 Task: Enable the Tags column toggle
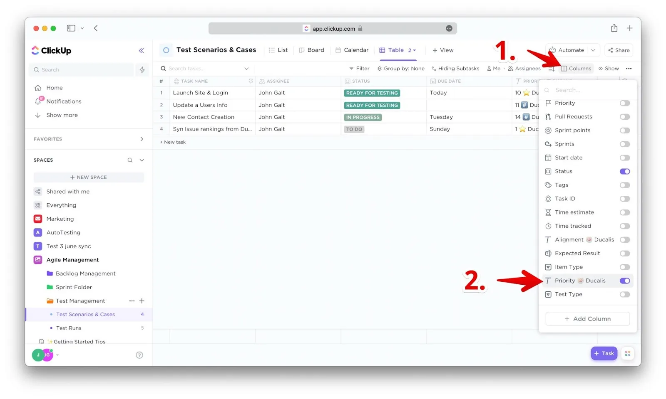pos(624,185)
